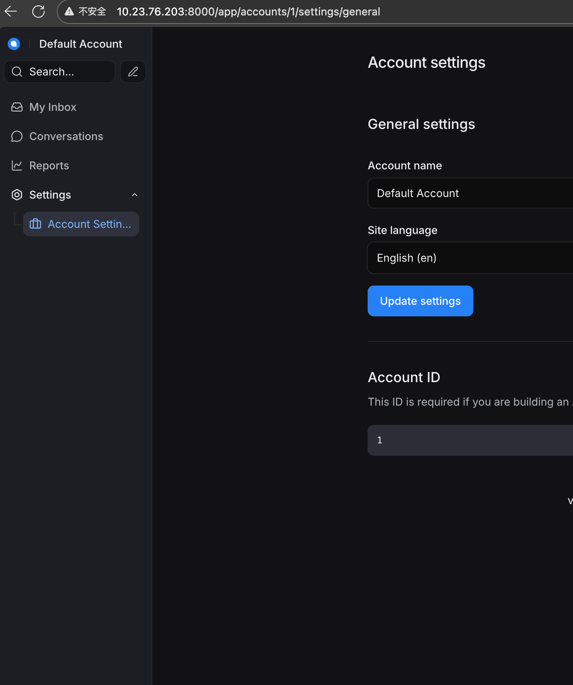Click the Account name text field

pos(470,193)
